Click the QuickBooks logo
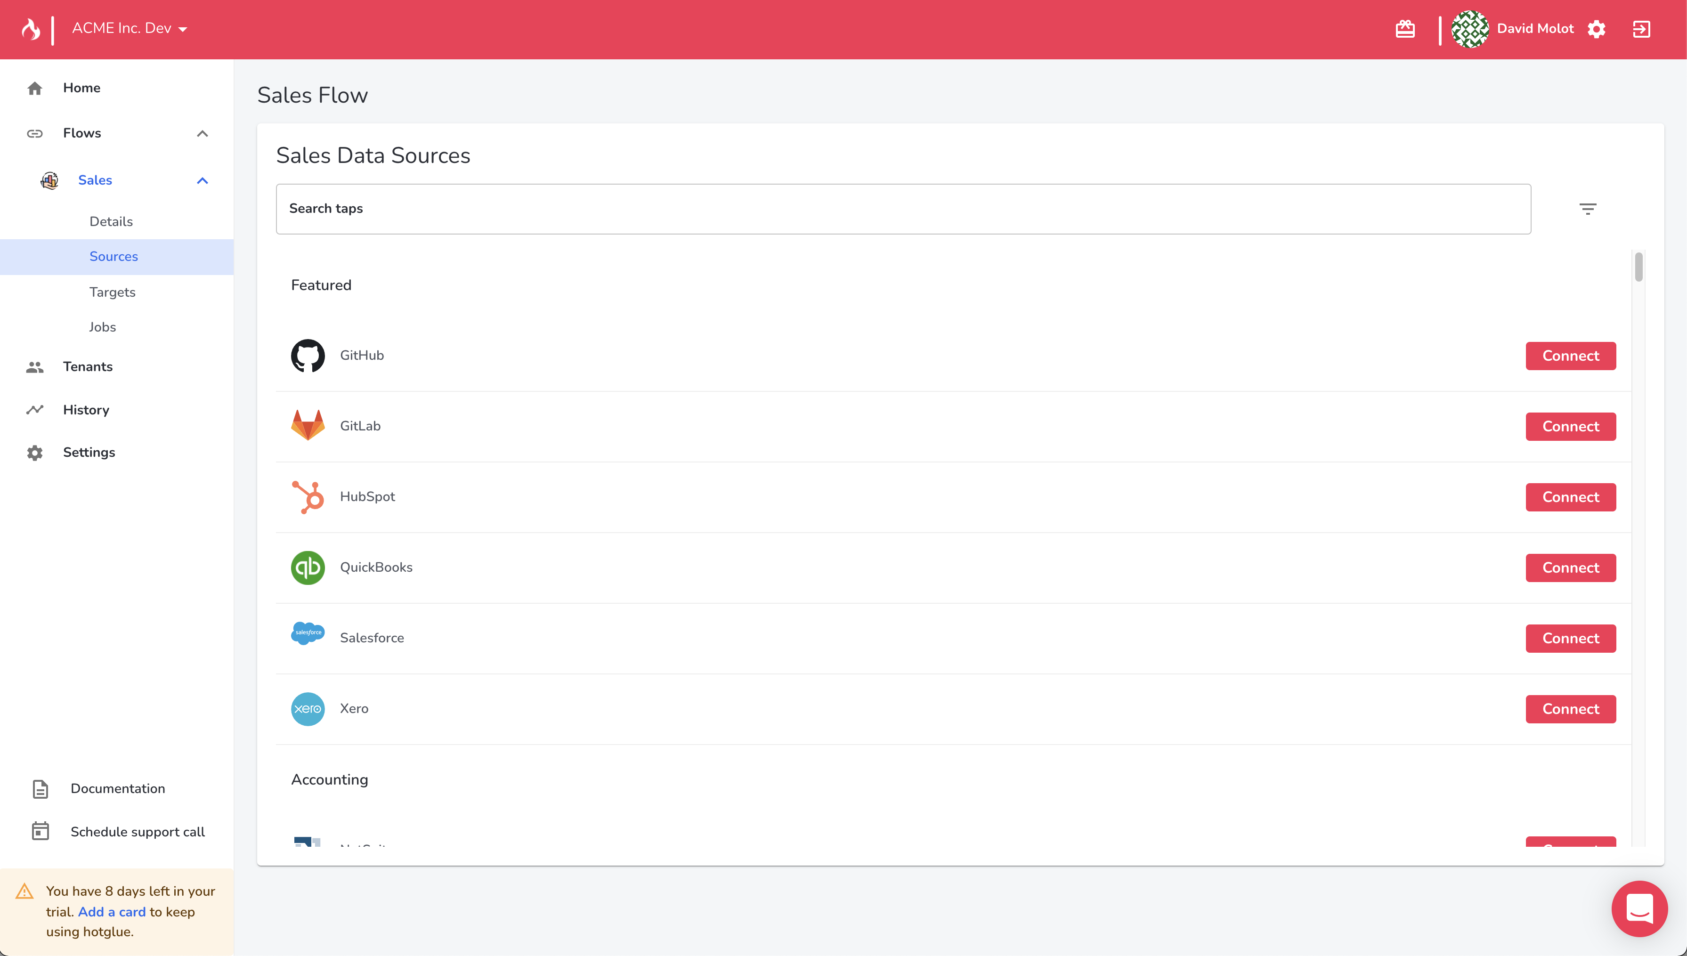The height and width of the screenshot is (956, 1687). [307, 567]
